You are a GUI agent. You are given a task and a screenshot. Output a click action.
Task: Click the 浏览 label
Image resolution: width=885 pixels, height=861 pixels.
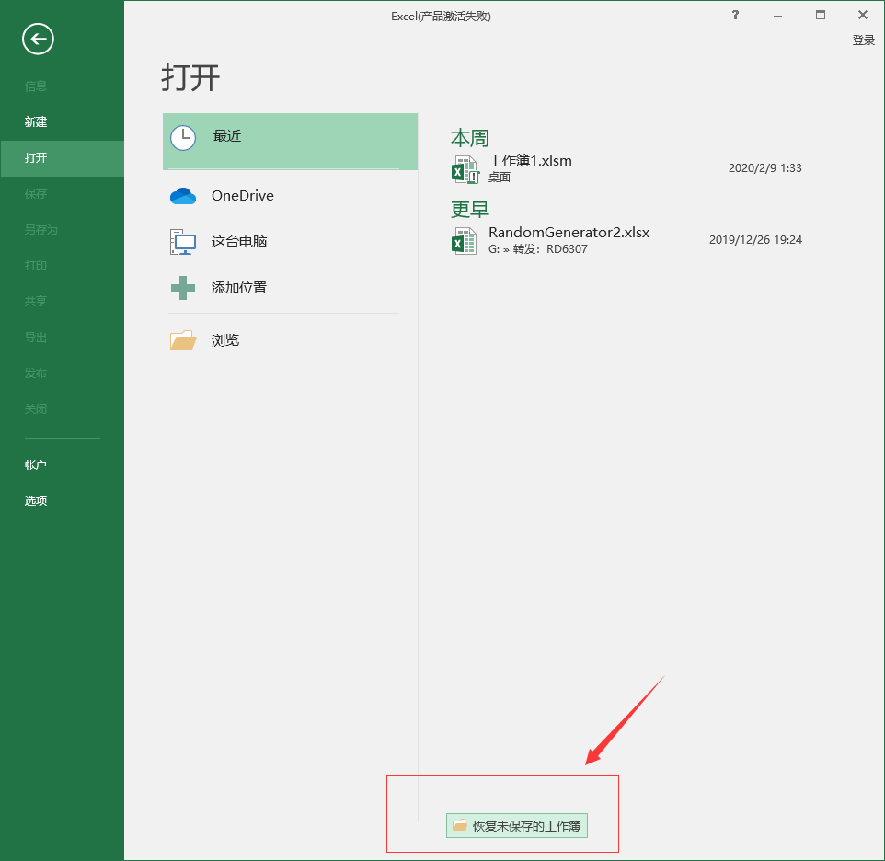225,340
